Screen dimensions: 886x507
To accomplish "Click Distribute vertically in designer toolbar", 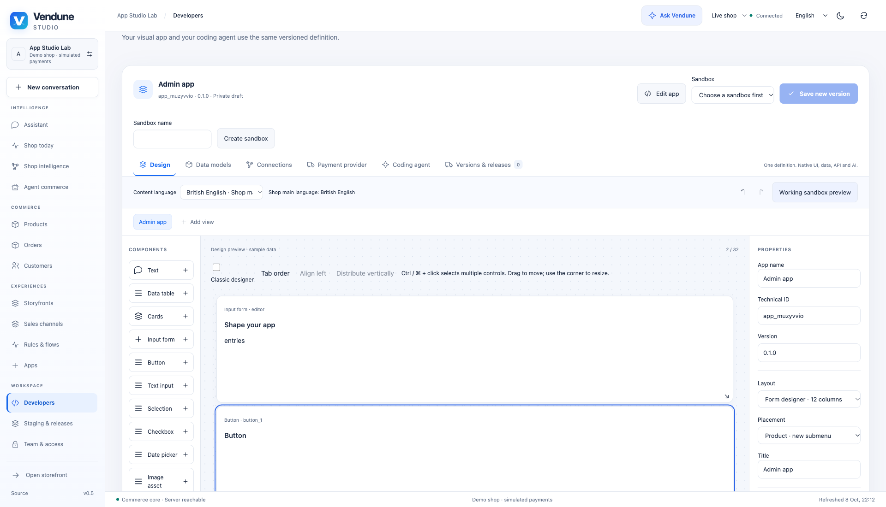I will tap(365, 273).
